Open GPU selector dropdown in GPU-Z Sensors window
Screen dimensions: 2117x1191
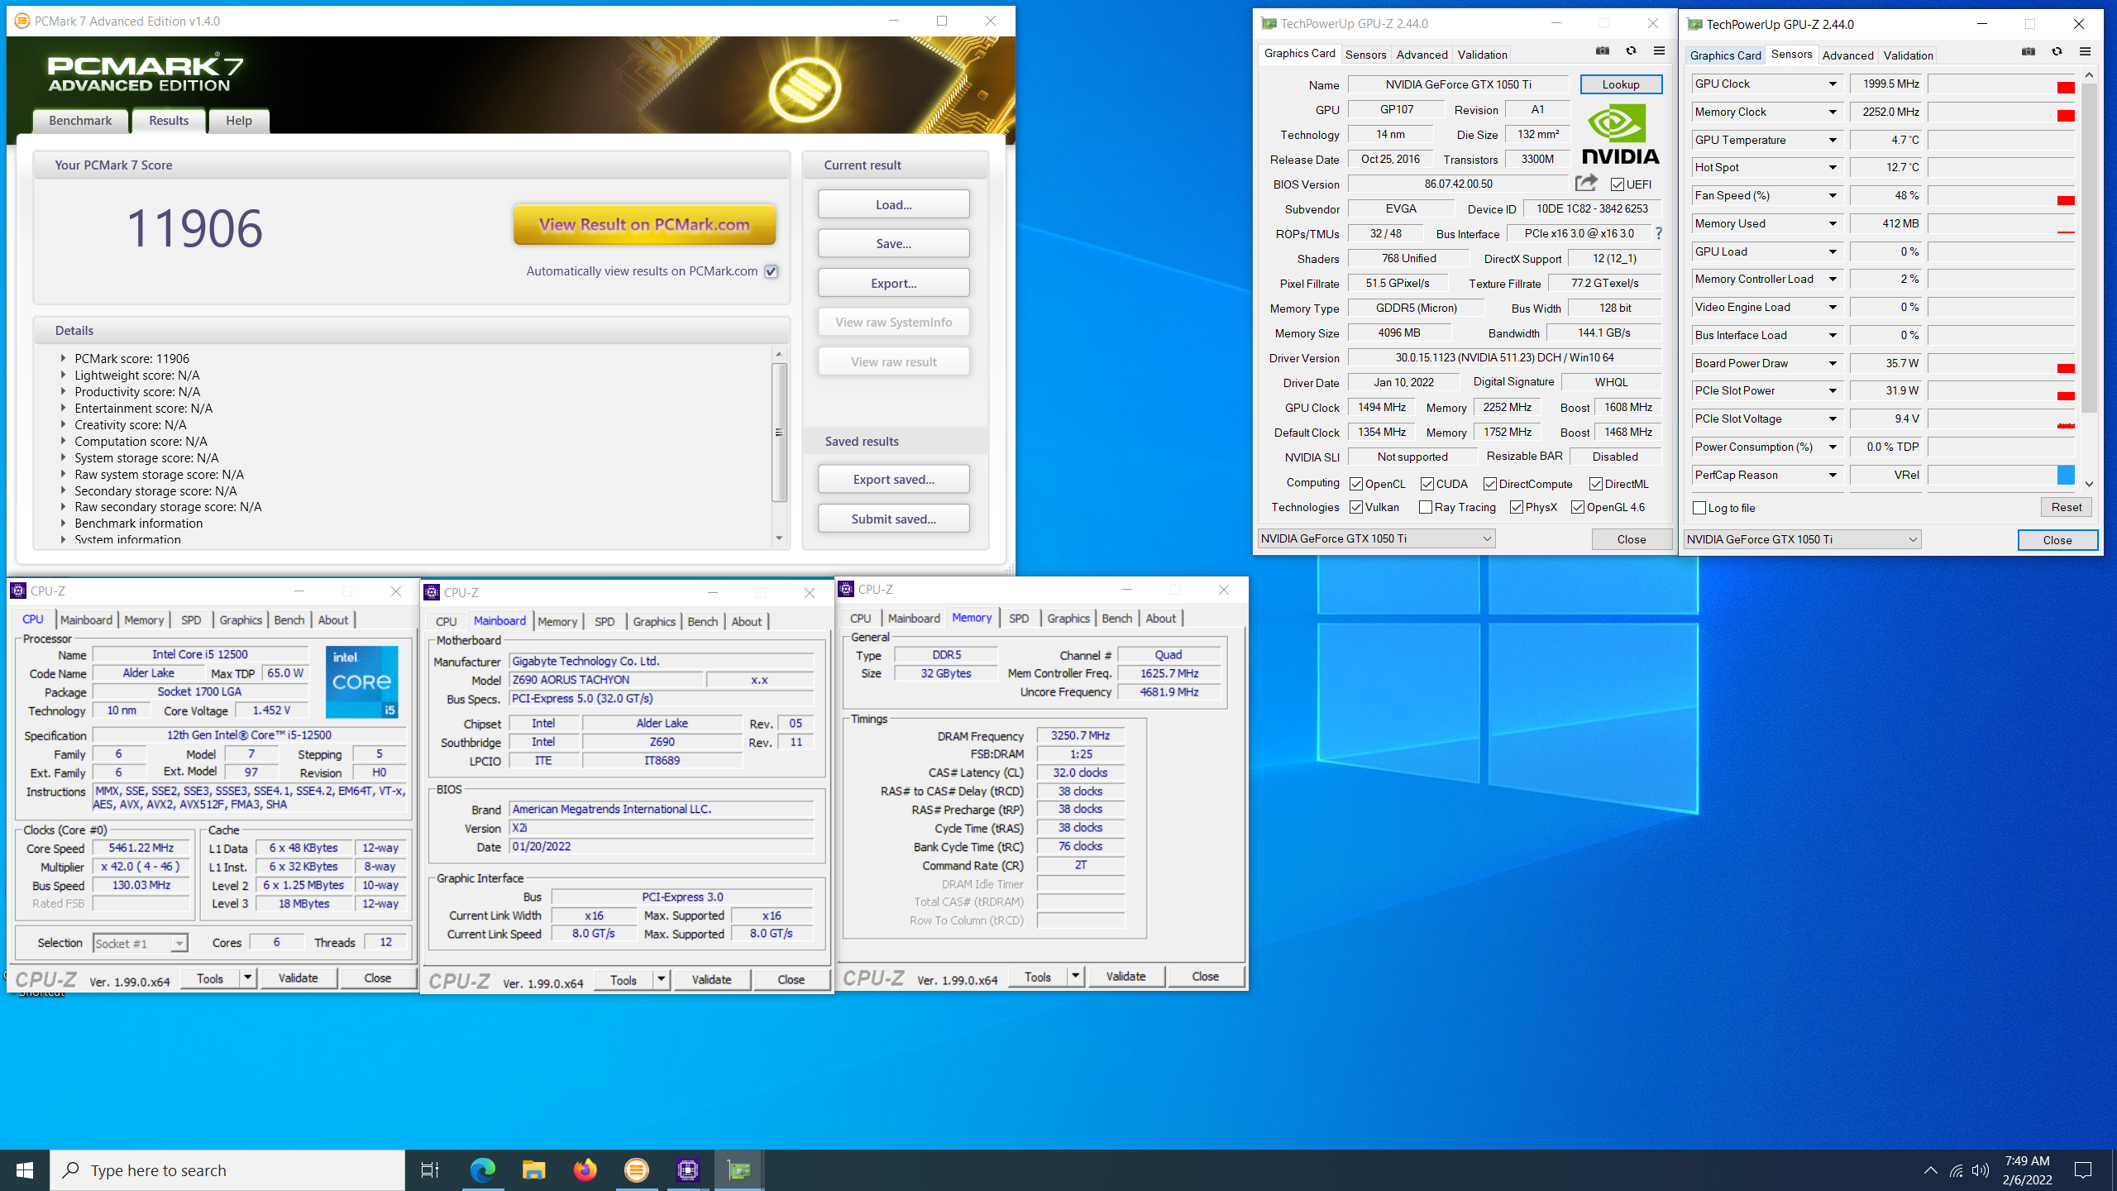click(1802, 539)
